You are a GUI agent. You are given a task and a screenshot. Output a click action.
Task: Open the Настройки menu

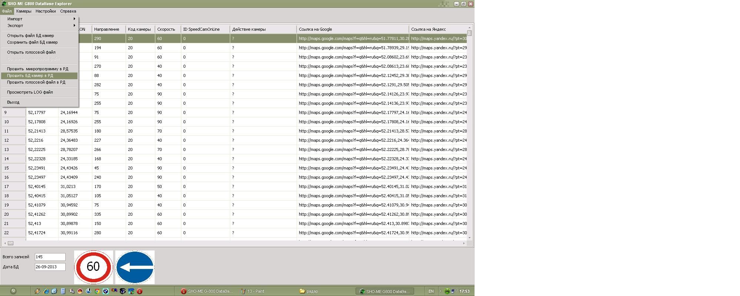46,11
